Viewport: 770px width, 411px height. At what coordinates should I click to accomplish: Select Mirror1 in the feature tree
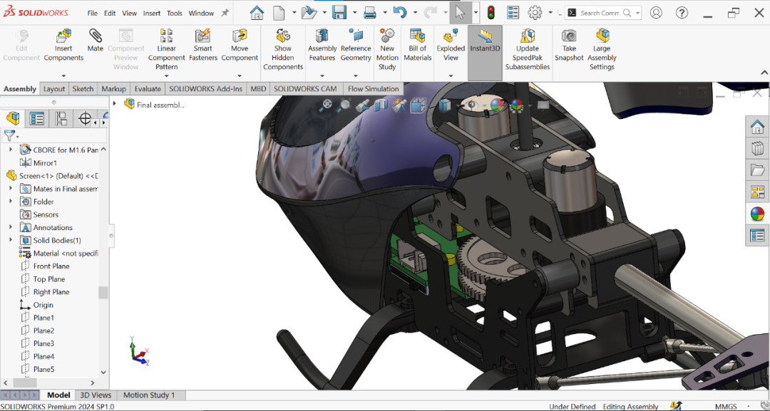(45, 162)
